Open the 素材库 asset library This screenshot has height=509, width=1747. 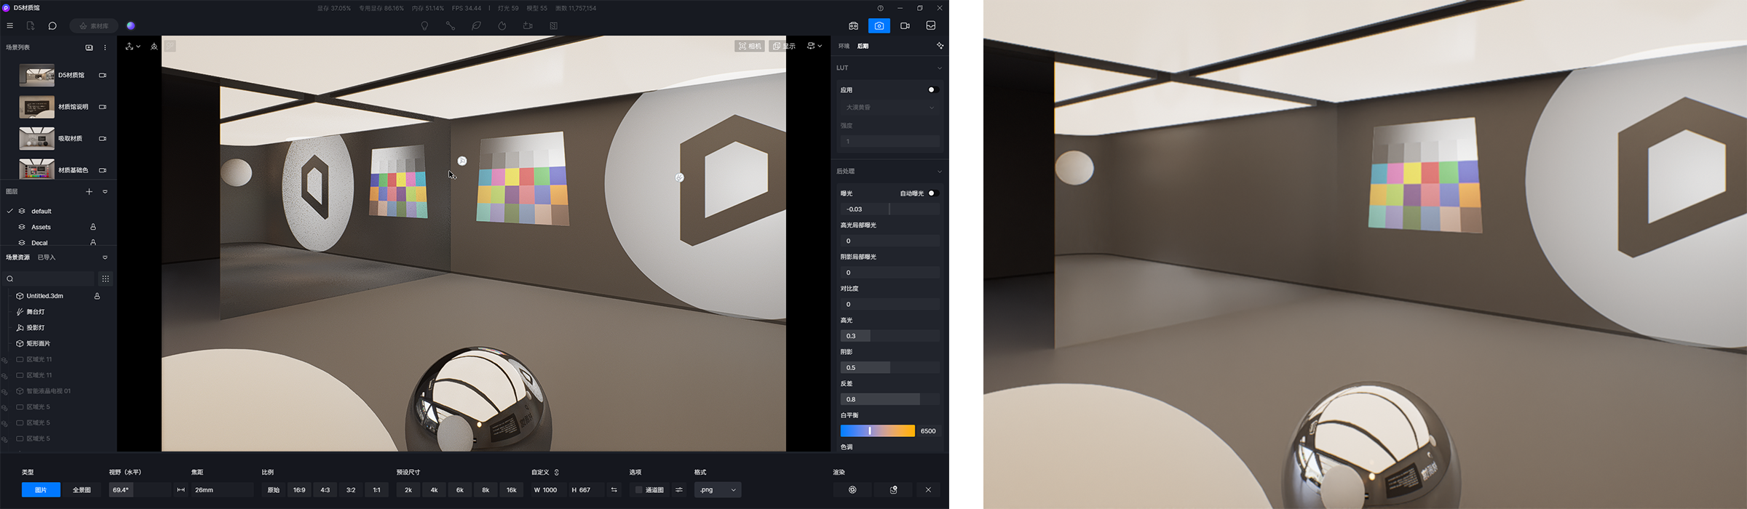[94, 25]
